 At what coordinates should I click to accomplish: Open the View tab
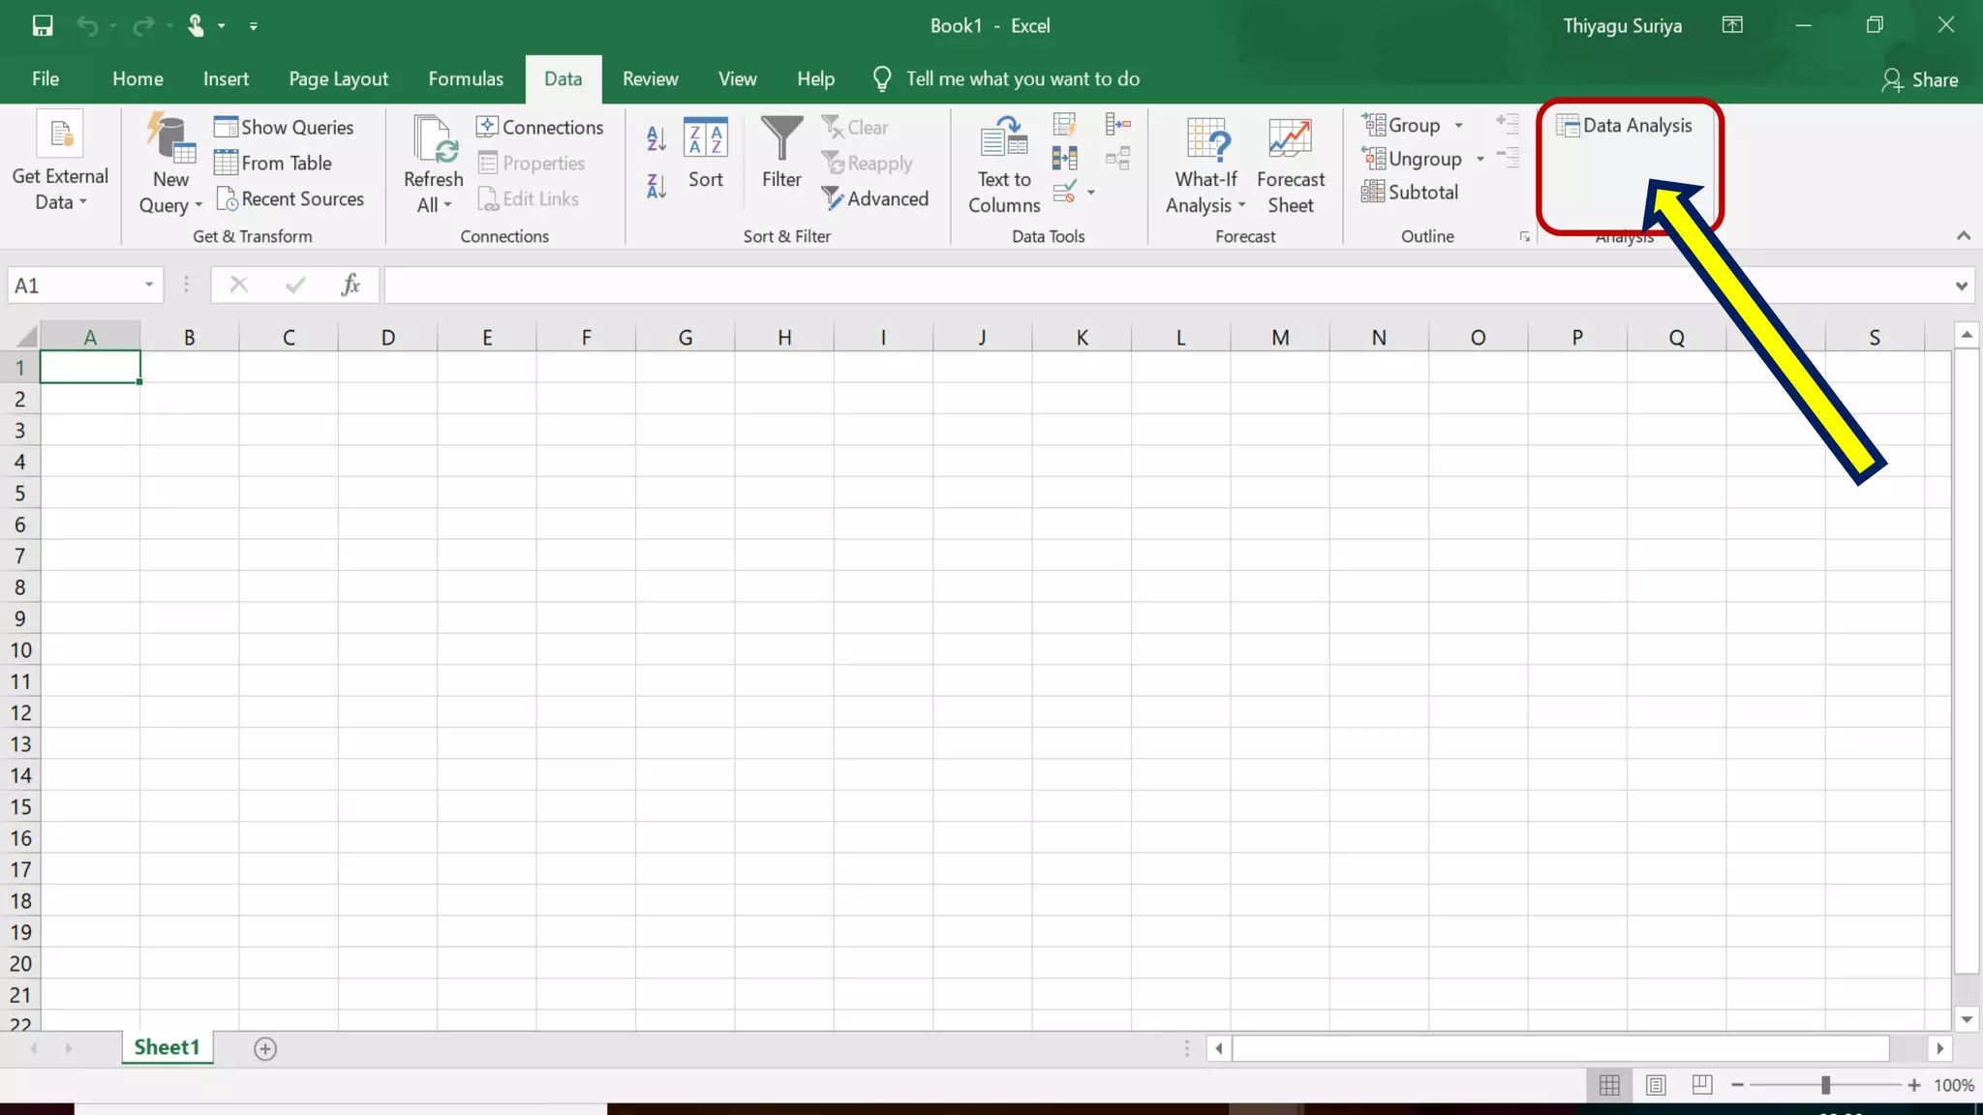tap(737, 79)
